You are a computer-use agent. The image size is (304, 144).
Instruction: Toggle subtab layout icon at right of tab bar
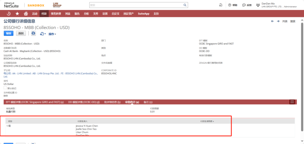click(292, 102)
